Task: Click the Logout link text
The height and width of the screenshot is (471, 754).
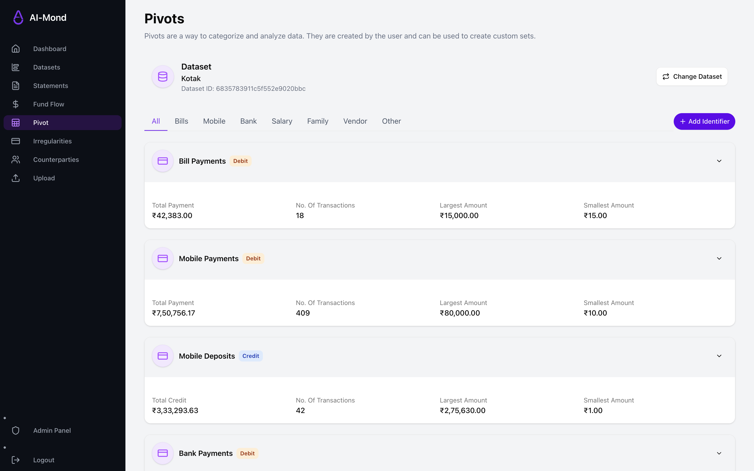Action: [44, 460]
